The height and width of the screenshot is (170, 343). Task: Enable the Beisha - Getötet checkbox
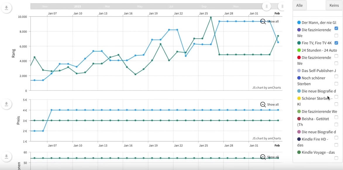(336, 125)
